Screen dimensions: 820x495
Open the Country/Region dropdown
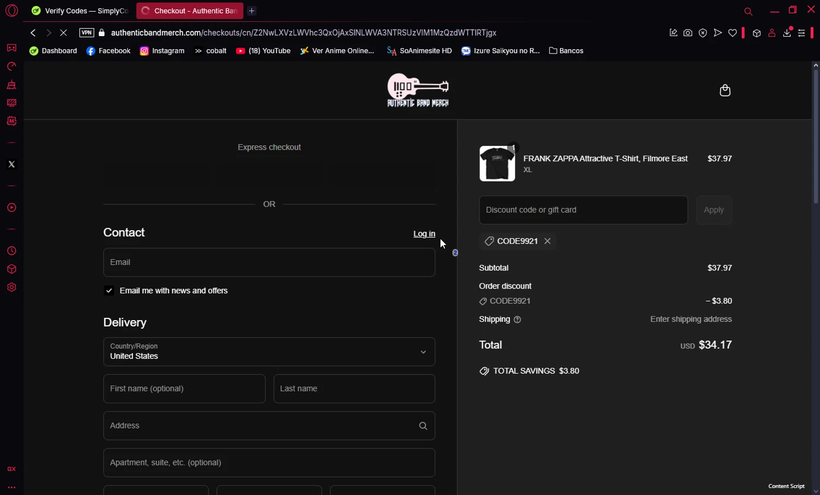(x=269, y=352)
